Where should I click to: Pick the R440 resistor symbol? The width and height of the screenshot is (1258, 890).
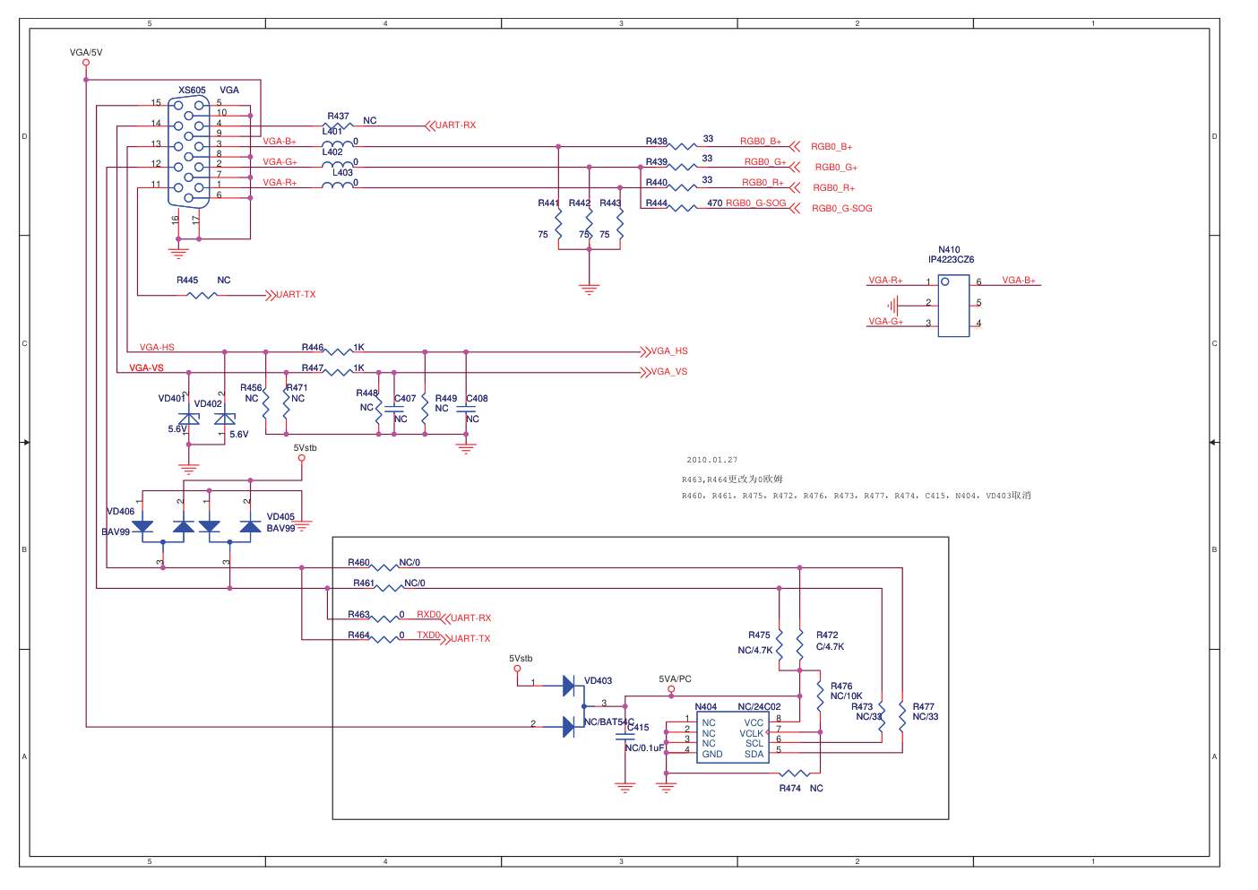683,187
